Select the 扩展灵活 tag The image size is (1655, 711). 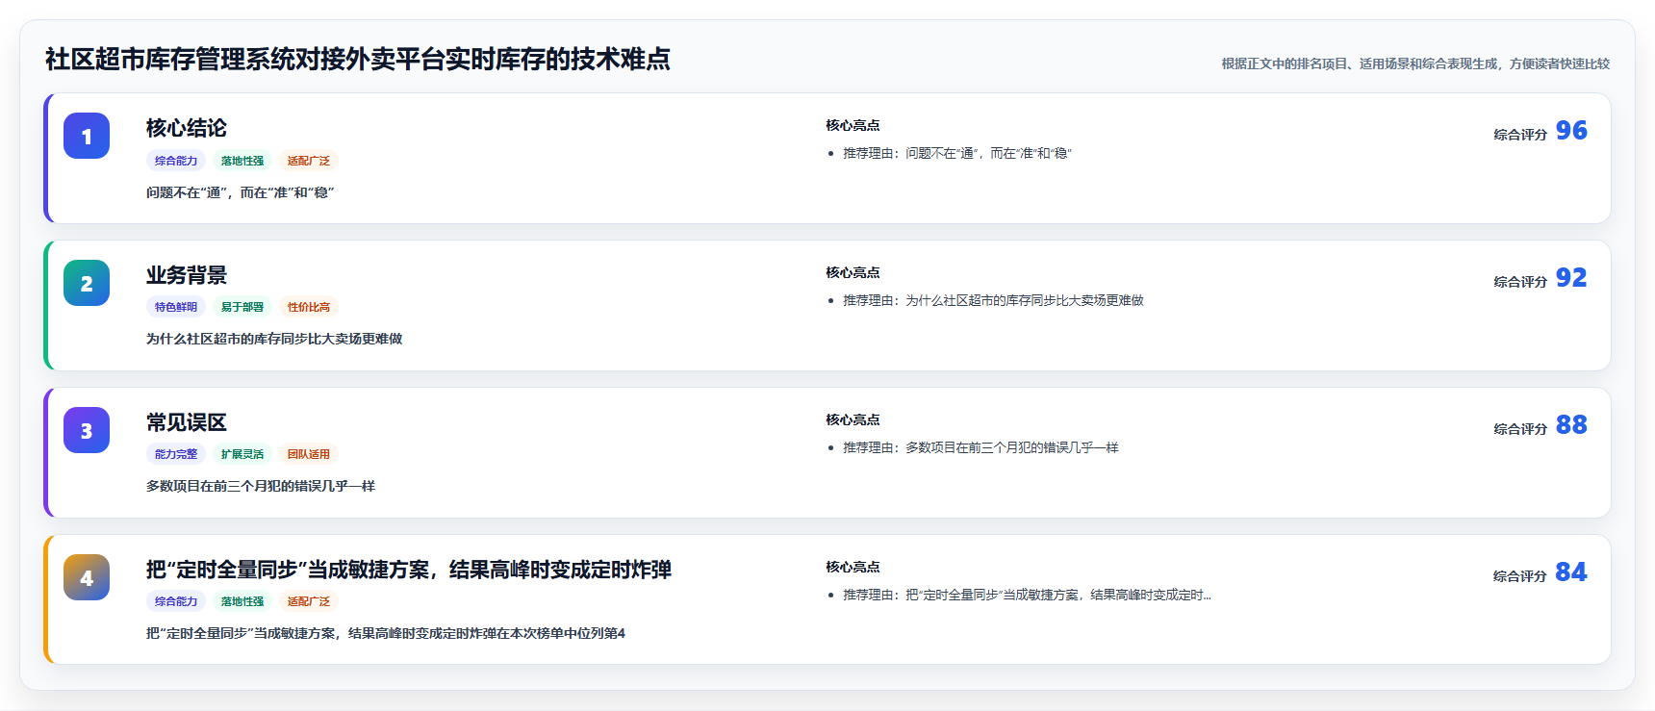tap(242, 454)
